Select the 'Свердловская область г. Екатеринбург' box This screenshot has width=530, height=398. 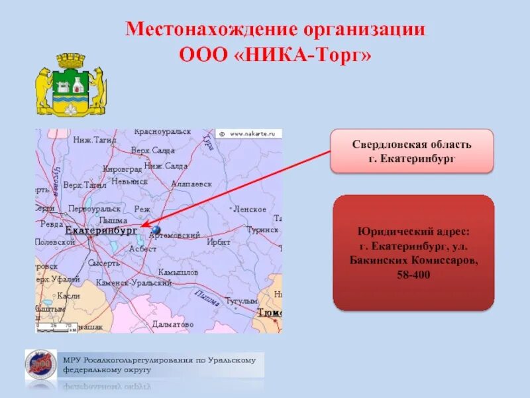(412, 151)
